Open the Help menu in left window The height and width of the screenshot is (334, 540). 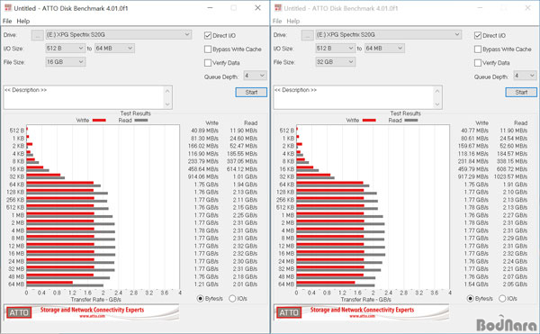(23, 21)
